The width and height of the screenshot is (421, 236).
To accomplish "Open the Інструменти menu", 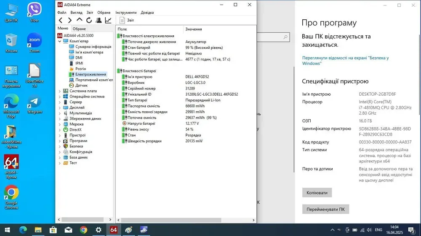I will [126, 13].
